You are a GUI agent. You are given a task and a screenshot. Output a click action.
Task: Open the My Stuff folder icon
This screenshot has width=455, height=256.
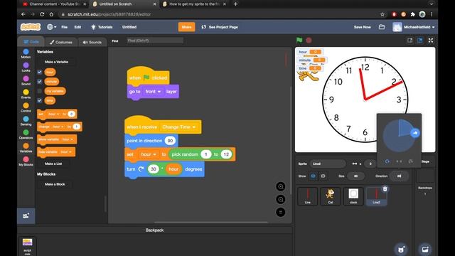(382, 27)
